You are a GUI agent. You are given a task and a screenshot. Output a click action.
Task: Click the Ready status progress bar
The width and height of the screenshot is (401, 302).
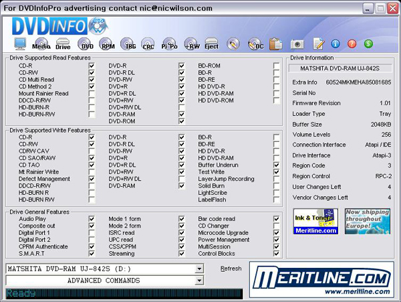(x=124, y=293)
